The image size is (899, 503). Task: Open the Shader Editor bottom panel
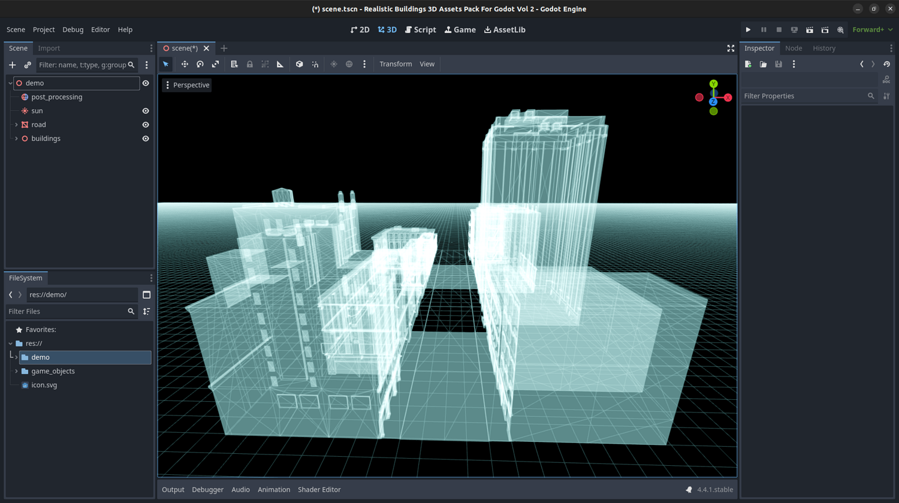(319, 489)
